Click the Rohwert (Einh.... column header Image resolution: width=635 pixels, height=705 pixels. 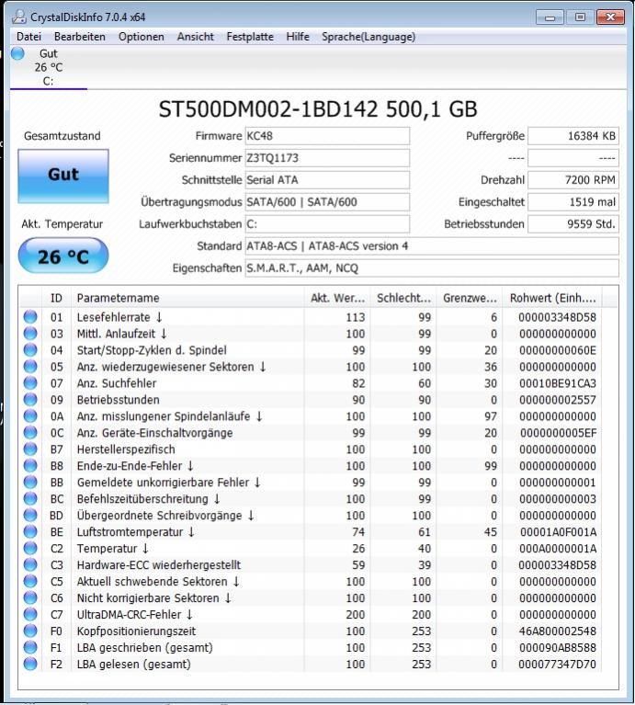click(552, 298)
